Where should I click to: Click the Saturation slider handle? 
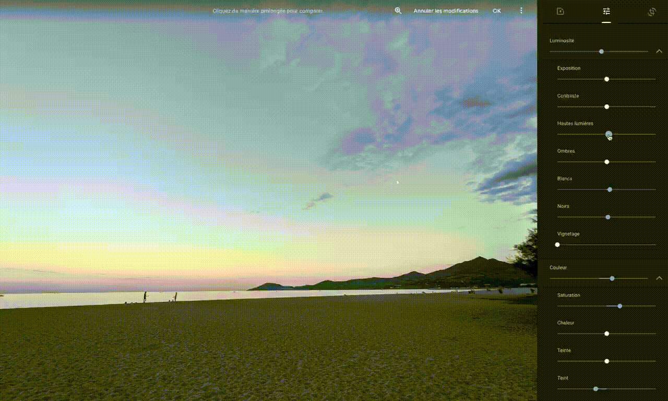(x=619, y=306)
